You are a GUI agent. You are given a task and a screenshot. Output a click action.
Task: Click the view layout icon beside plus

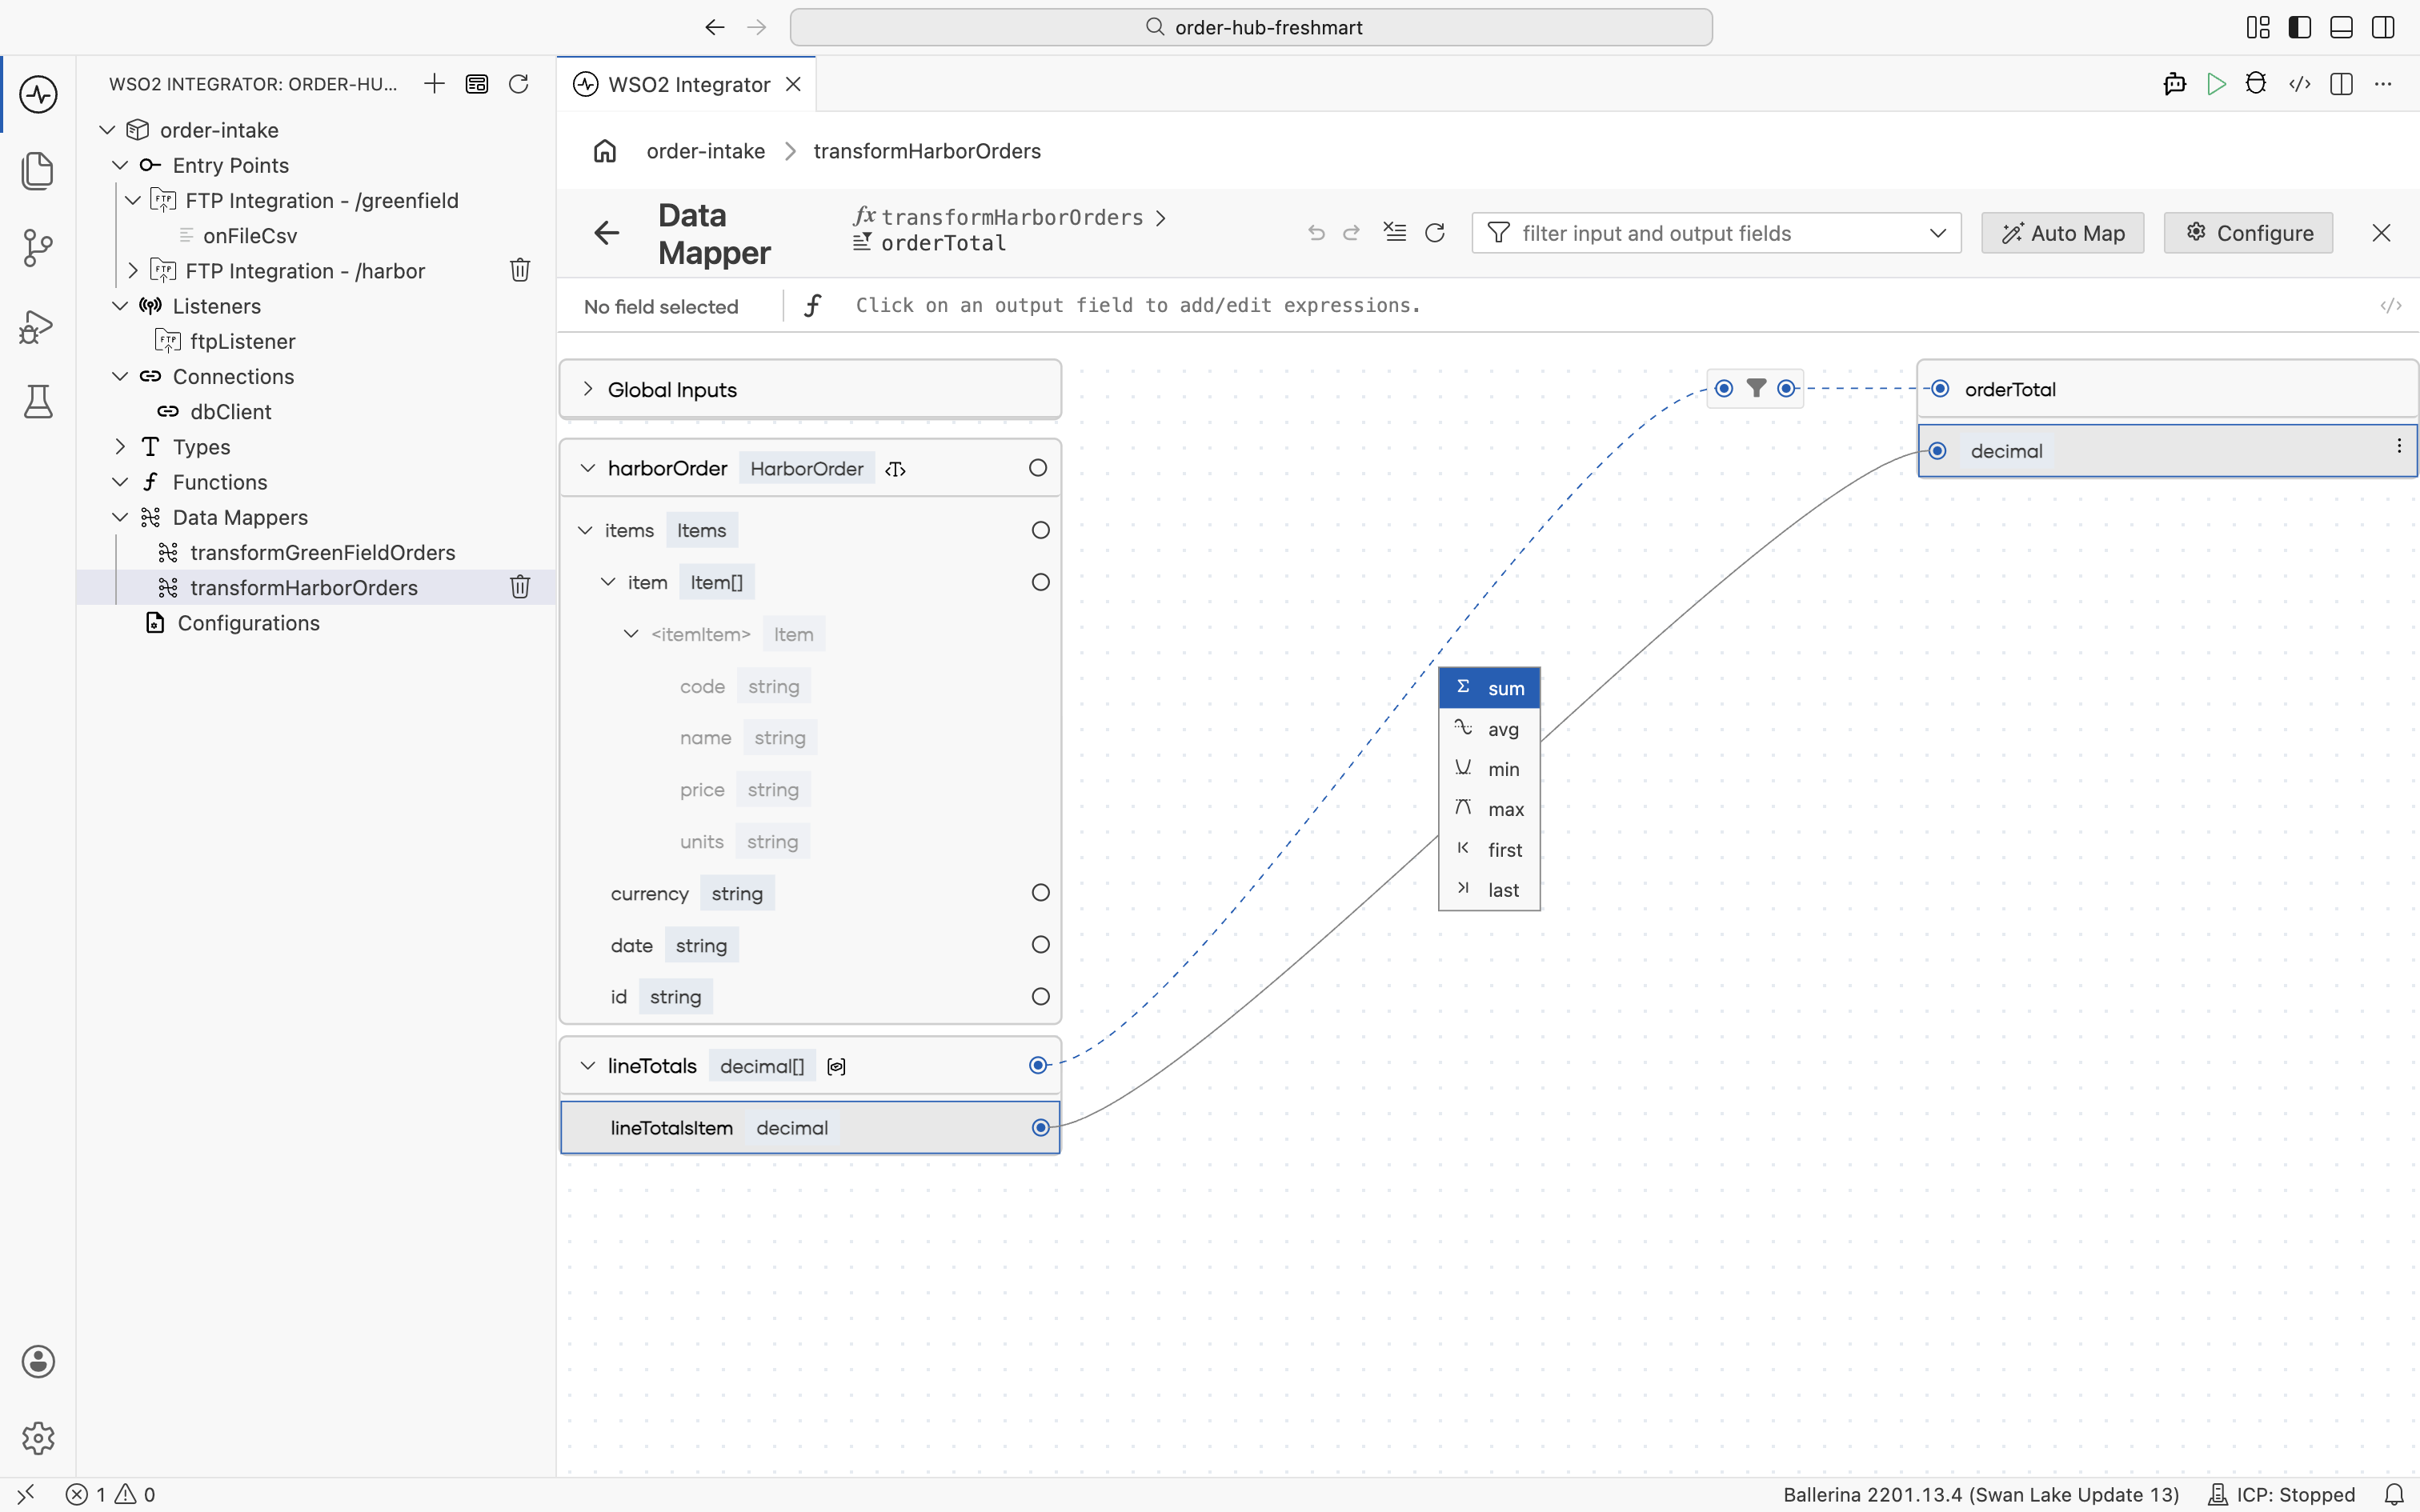click(x=476, y=84)
